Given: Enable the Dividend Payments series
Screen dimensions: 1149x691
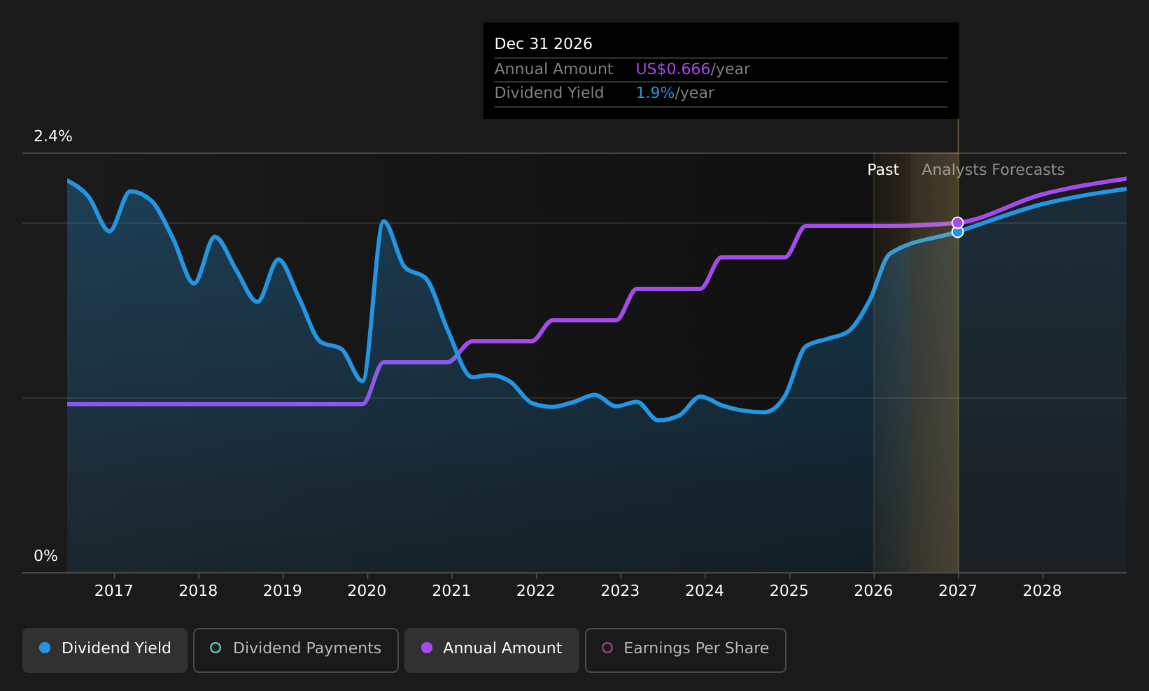Looking at the screenshot, I should click(x=296, y=650).
